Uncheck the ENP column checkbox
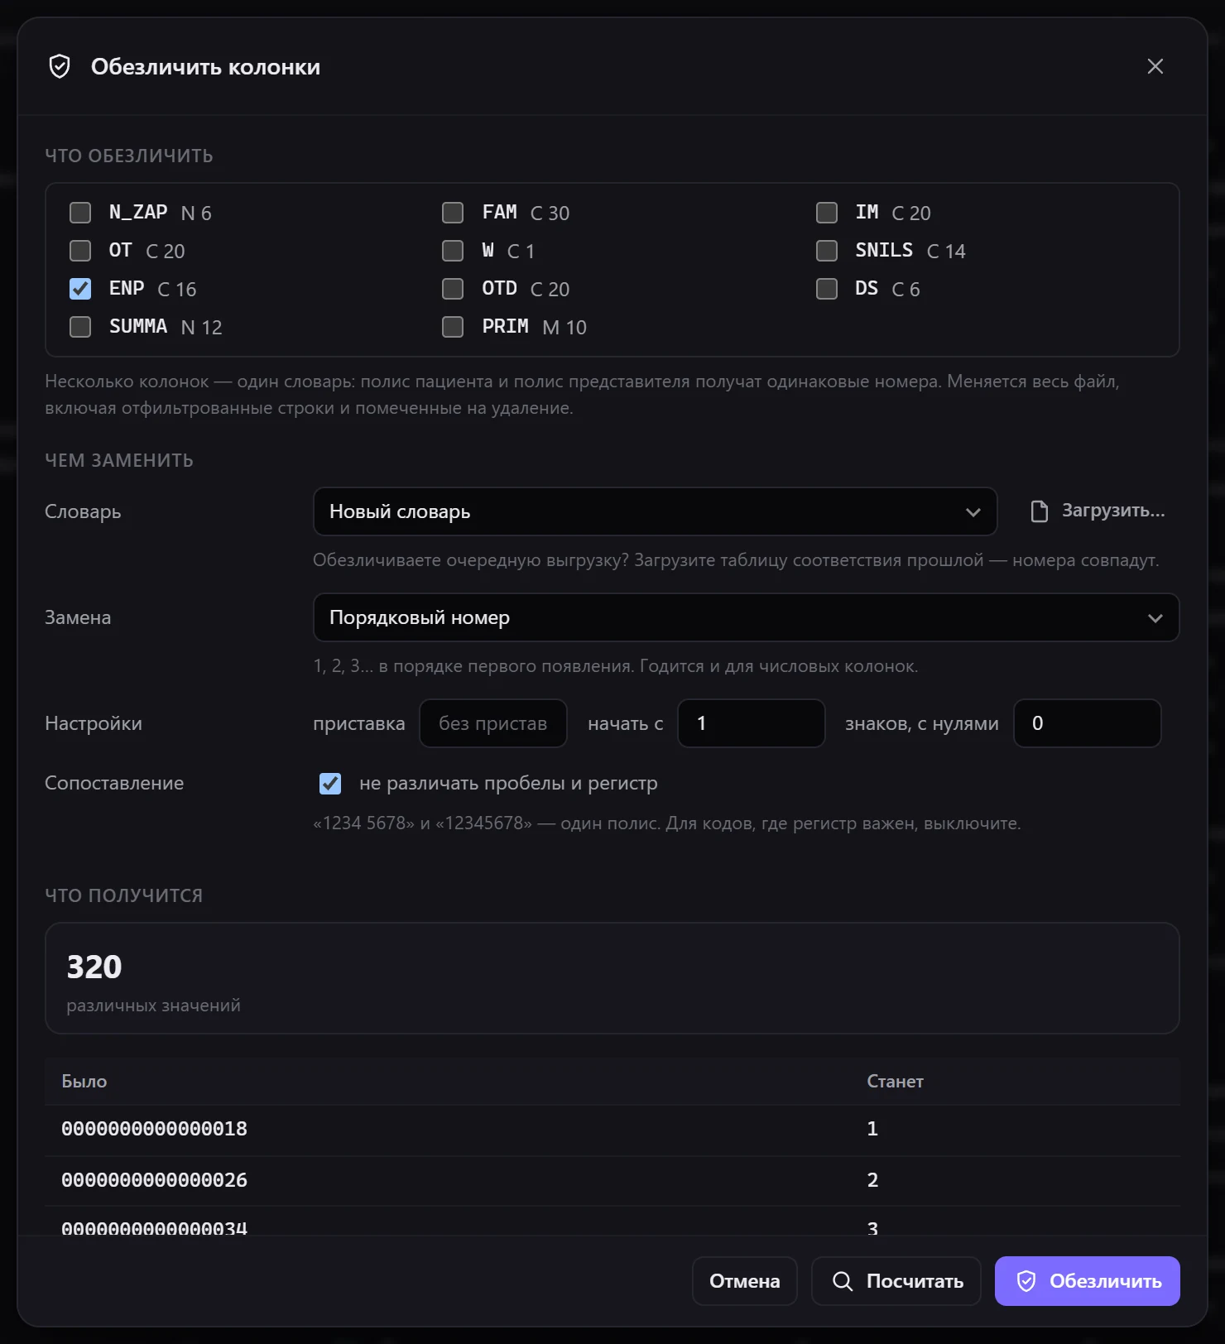This screenshot has width=1225, height=1344. [x=80, y=289]
